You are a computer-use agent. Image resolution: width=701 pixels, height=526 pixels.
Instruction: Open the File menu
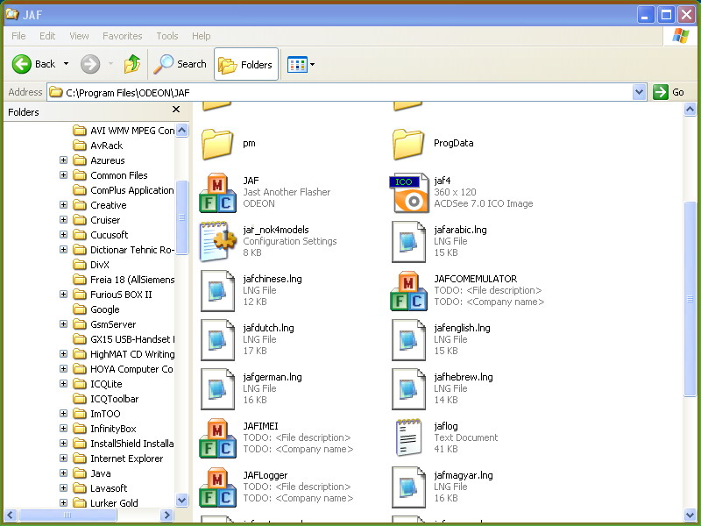[x=18, y=36]
